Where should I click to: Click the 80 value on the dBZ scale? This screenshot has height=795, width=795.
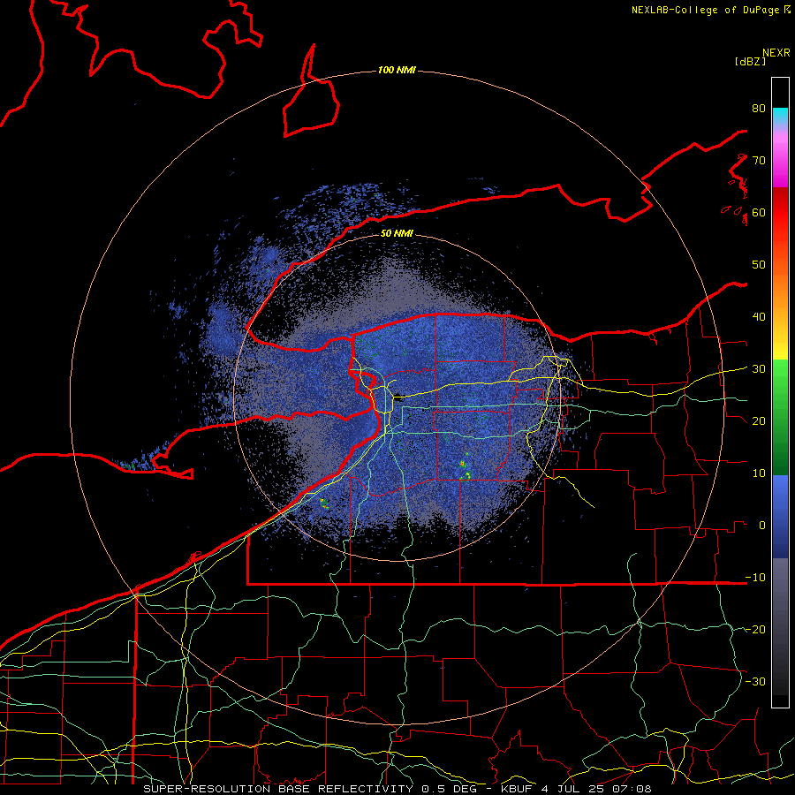759,108
